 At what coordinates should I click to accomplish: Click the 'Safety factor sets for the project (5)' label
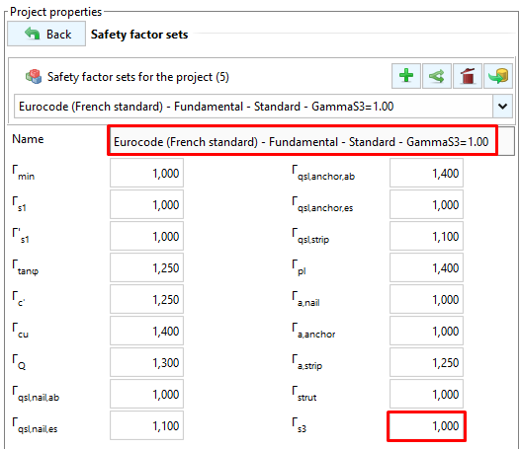click(x=138, y=77)
